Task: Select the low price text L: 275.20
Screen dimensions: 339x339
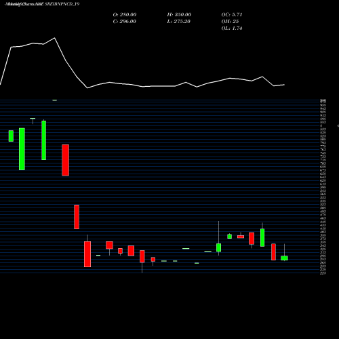Action: click(x=178, y=22)
